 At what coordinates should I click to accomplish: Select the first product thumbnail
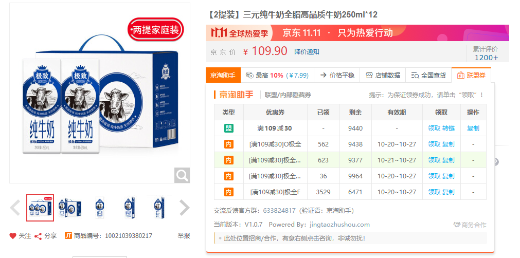point(40,208)
